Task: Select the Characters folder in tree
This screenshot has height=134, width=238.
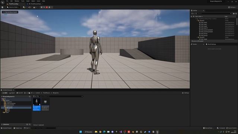Action: click(x=9, y=102)
